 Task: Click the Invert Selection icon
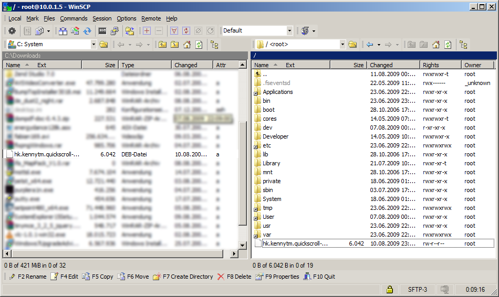tap(186, 31)
